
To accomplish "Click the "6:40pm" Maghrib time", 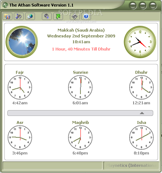I will point(80,153).
